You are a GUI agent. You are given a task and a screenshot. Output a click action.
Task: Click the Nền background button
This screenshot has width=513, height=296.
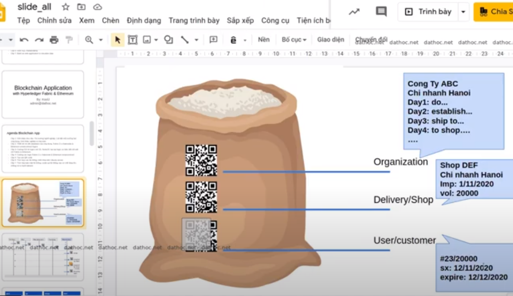[264, 40]
